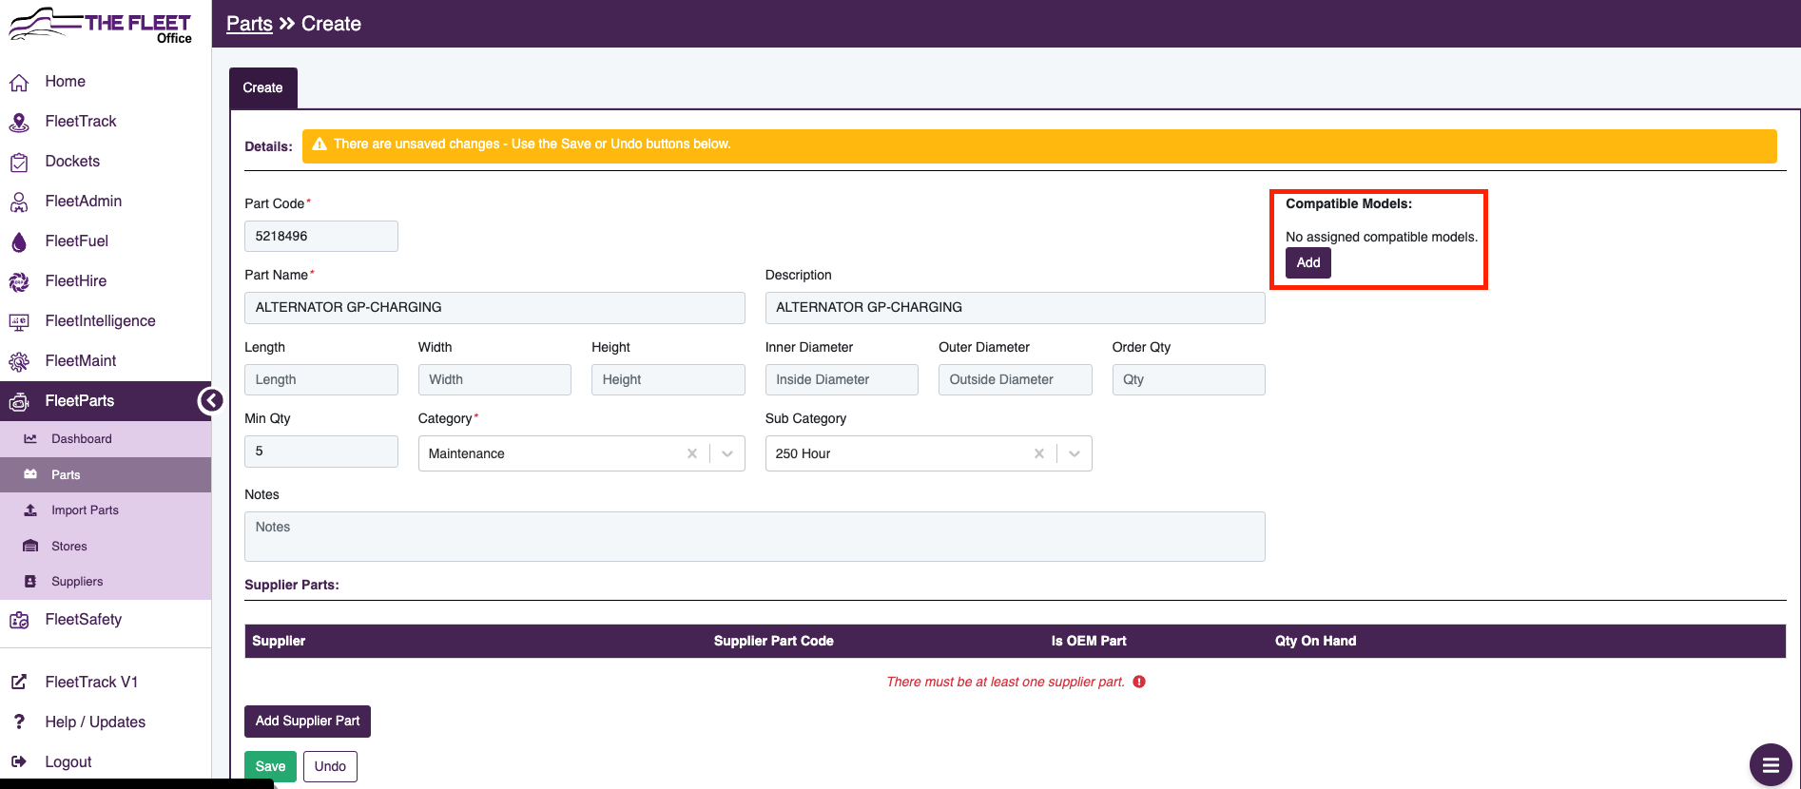Open the floating hamburger menu button
Image resolution: width=1801 pixels, height=789 pixels.
pyautogui.click(x=1770, y=765)
